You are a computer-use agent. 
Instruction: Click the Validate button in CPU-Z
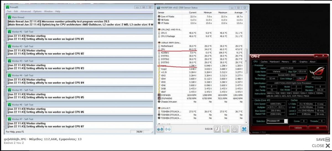pyautogui.click(x=298, y=128)
